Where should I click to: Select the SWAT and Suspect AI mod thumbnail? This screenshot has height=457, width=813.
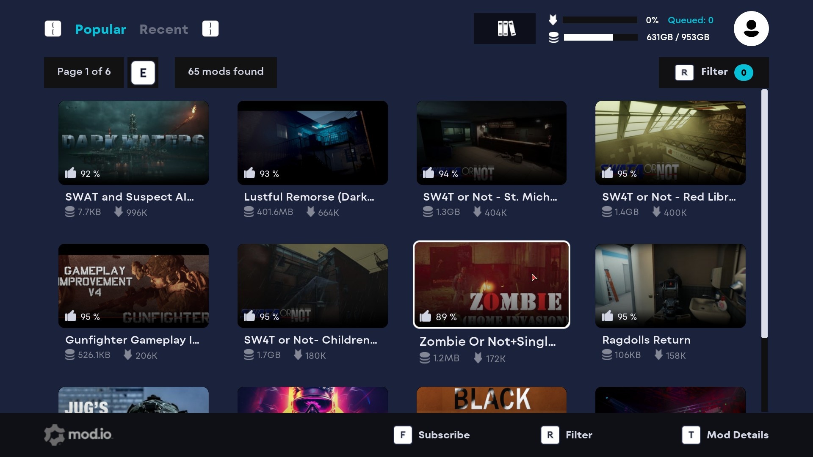click(x=133, y=143)
